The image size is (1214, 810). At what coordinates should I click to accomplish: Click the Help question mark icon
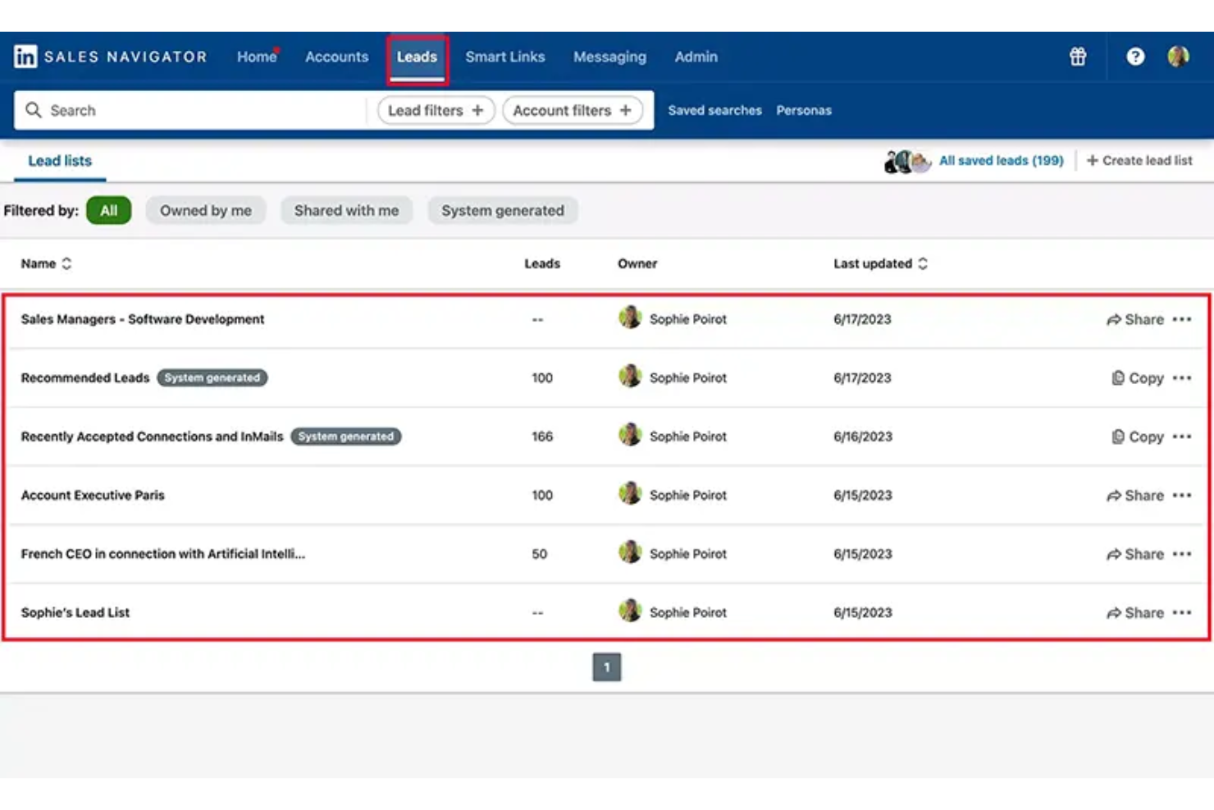tap(1135, 57)
